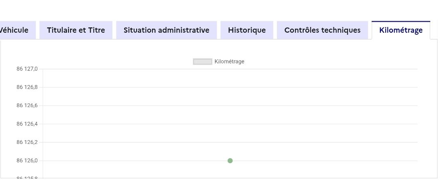Click the 86 126,8 y-axis label
This screenshot has height=193, width=443.
pos(27,87)
